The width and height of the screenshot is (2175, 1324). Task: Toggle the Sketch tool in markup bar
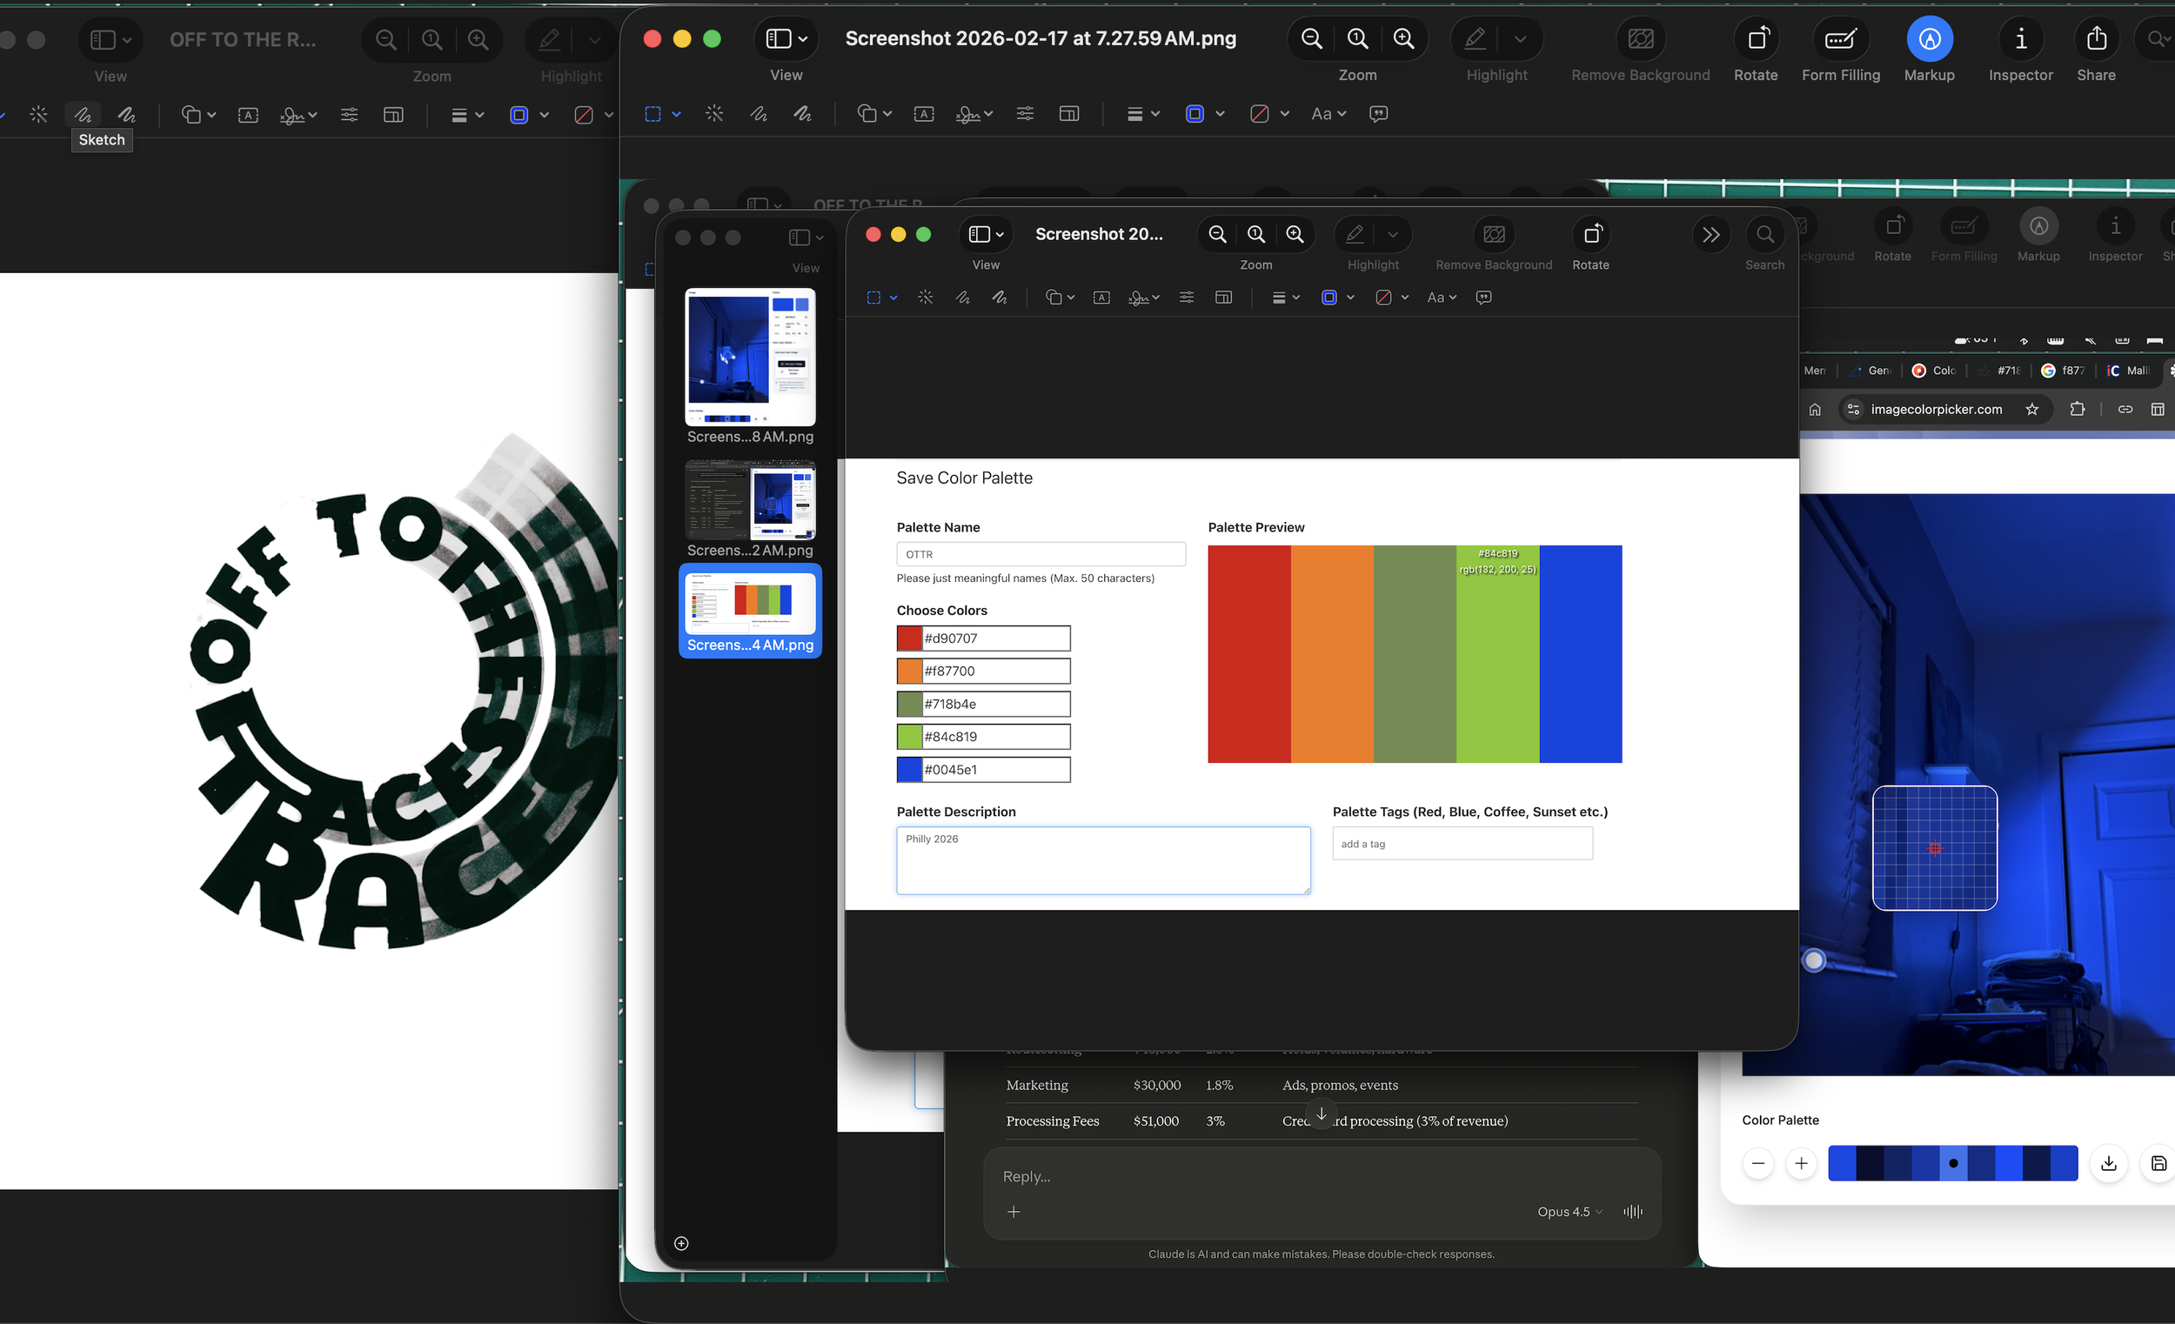(x=759, y=114)
